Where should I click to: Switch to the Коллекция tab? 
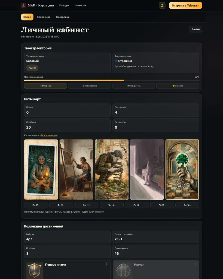click(44, 17)
